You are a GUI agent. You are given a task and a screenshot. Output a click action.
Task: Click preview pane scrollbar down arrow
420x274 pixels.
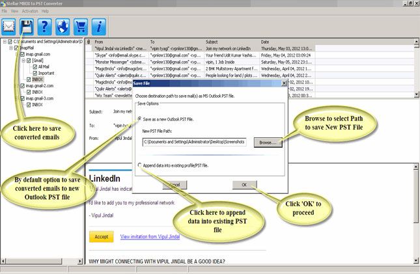[x=415, y=260]
